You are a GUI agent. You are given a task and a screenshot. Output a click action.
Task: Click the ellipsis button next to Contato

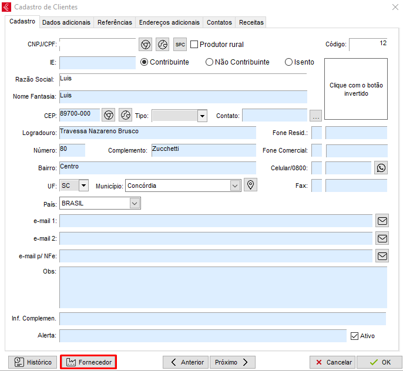click(316, 116)
